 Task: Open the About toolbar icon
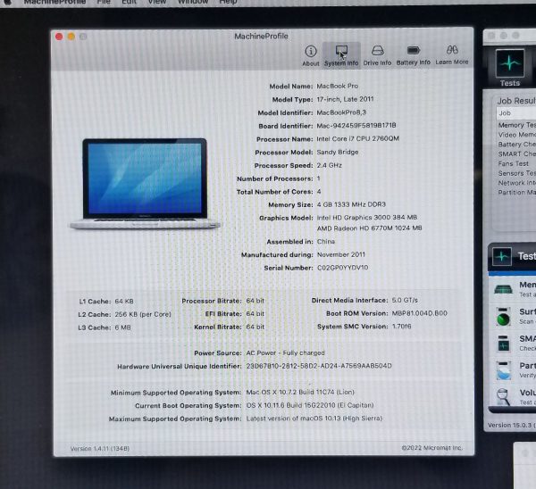pyautogui.click(x=310, y=54)
